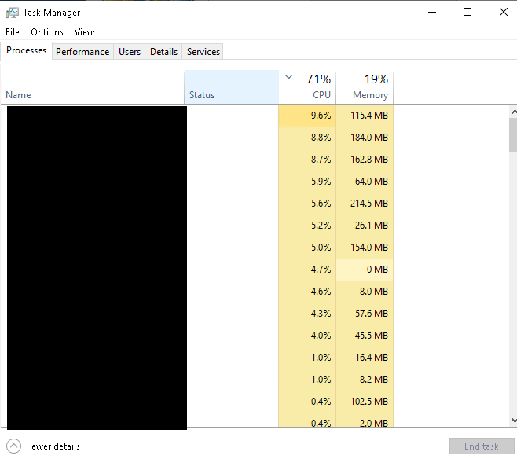Screen dimensions: 517x463
Task: Select the 184.0 MB memory cell
Action: point(365,138)
